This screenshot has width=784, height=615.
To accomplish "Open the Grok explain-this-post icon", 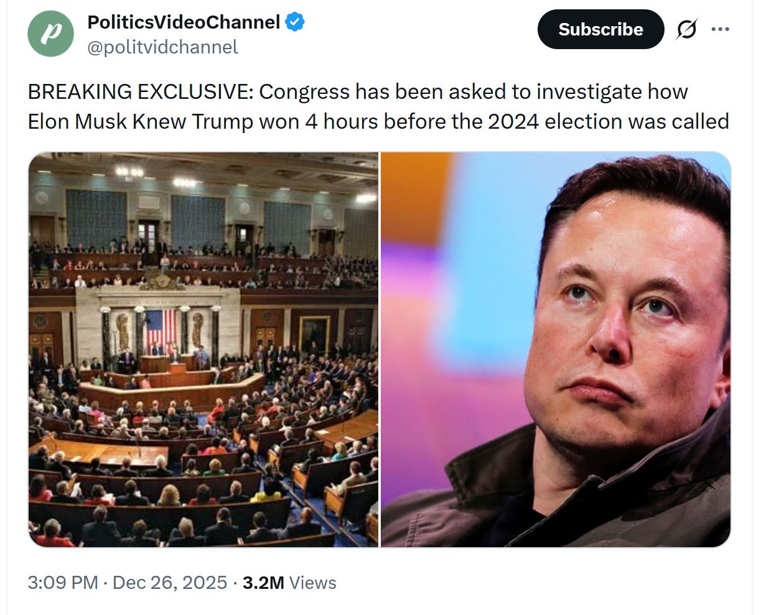I will coord(686,29).
